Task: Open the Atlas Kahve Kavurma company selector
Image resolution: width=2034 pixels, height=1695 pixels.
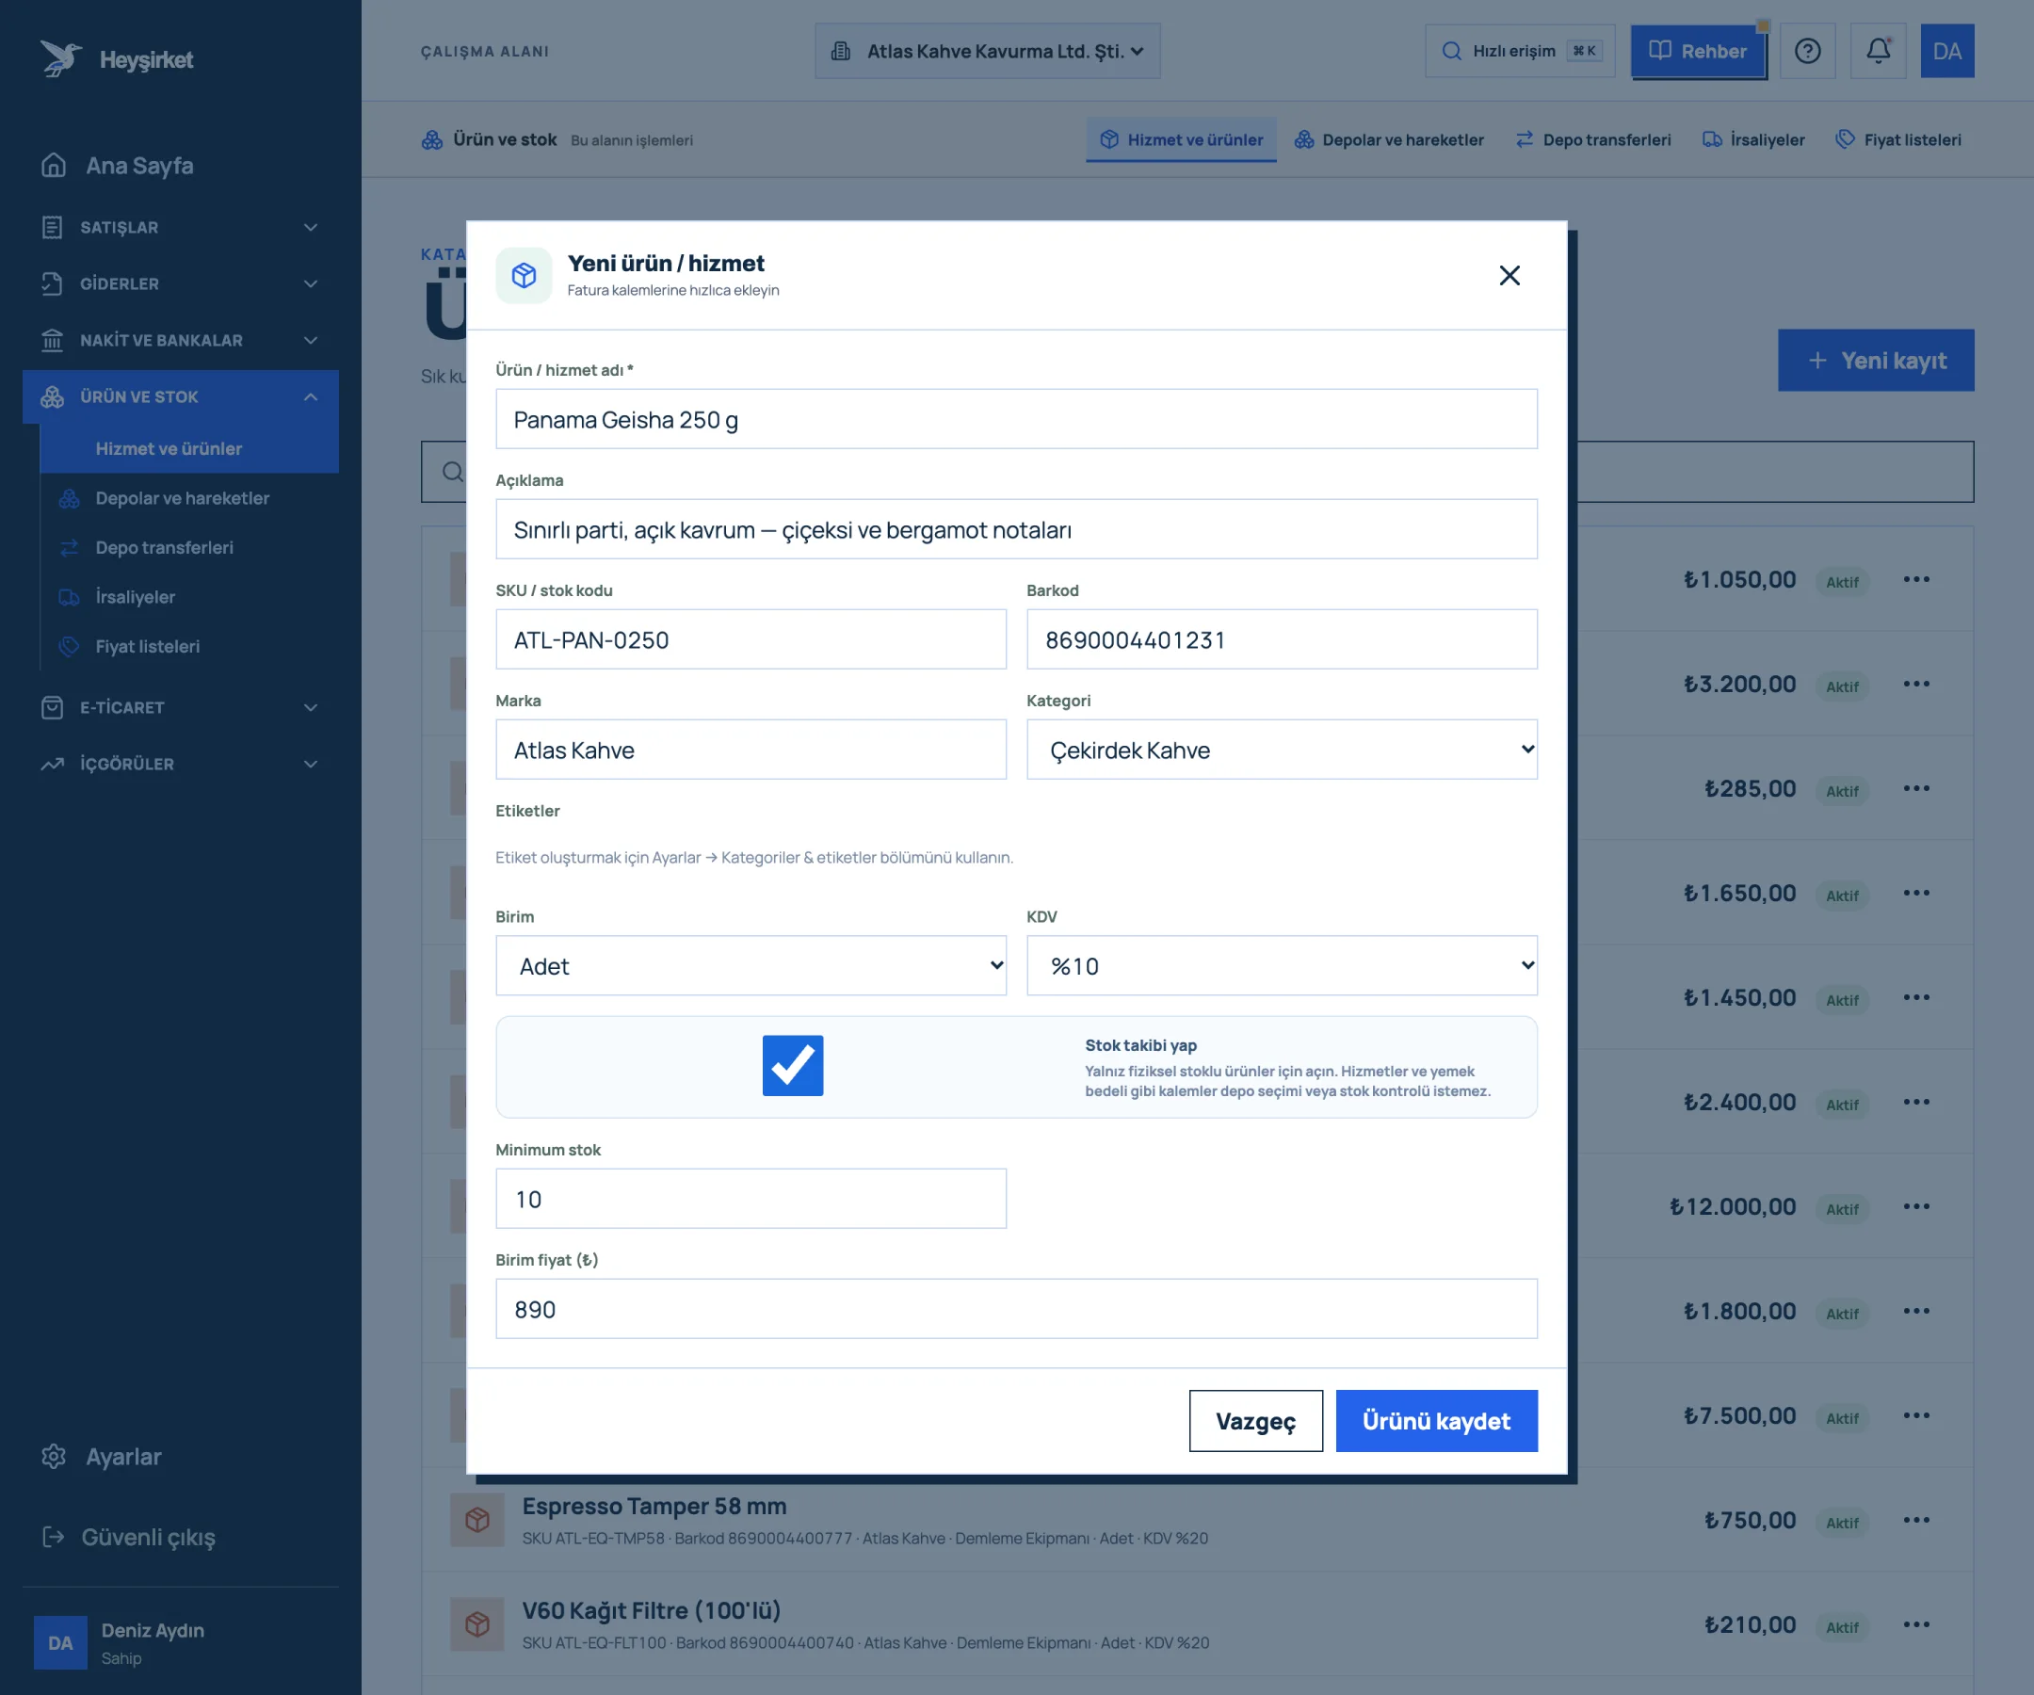Action: (987, 52)
